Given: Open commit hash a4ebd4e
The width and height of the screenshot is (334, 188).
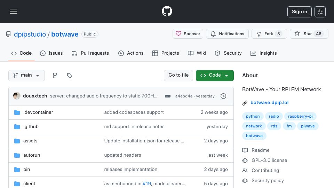Looking at the screenshot, I should point(184,96).
